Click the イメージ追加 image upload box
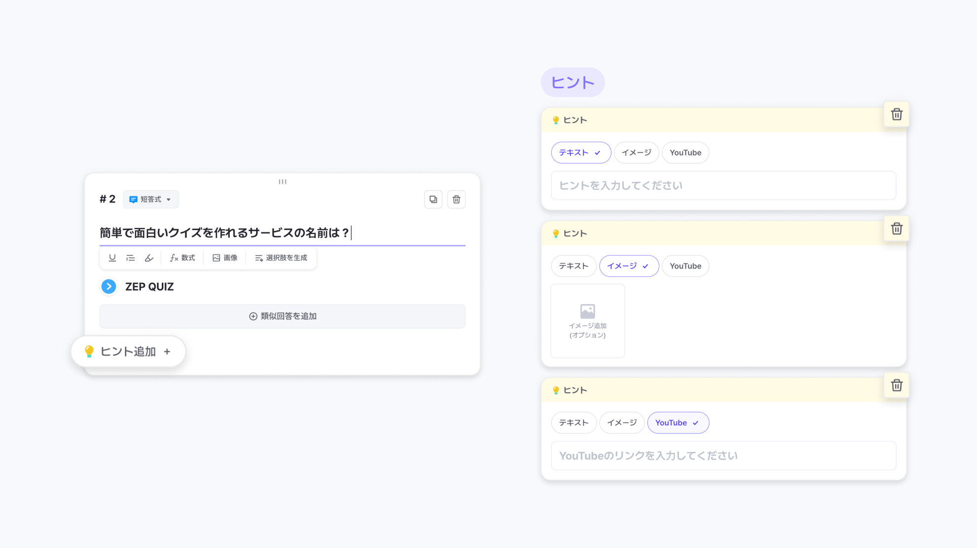The width and height of the screenshot is (977, 548). (587, 321)
